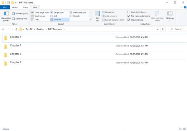Switch to the Share tab
The height and width of the screenshot is (131, 187).
[25, 7]
